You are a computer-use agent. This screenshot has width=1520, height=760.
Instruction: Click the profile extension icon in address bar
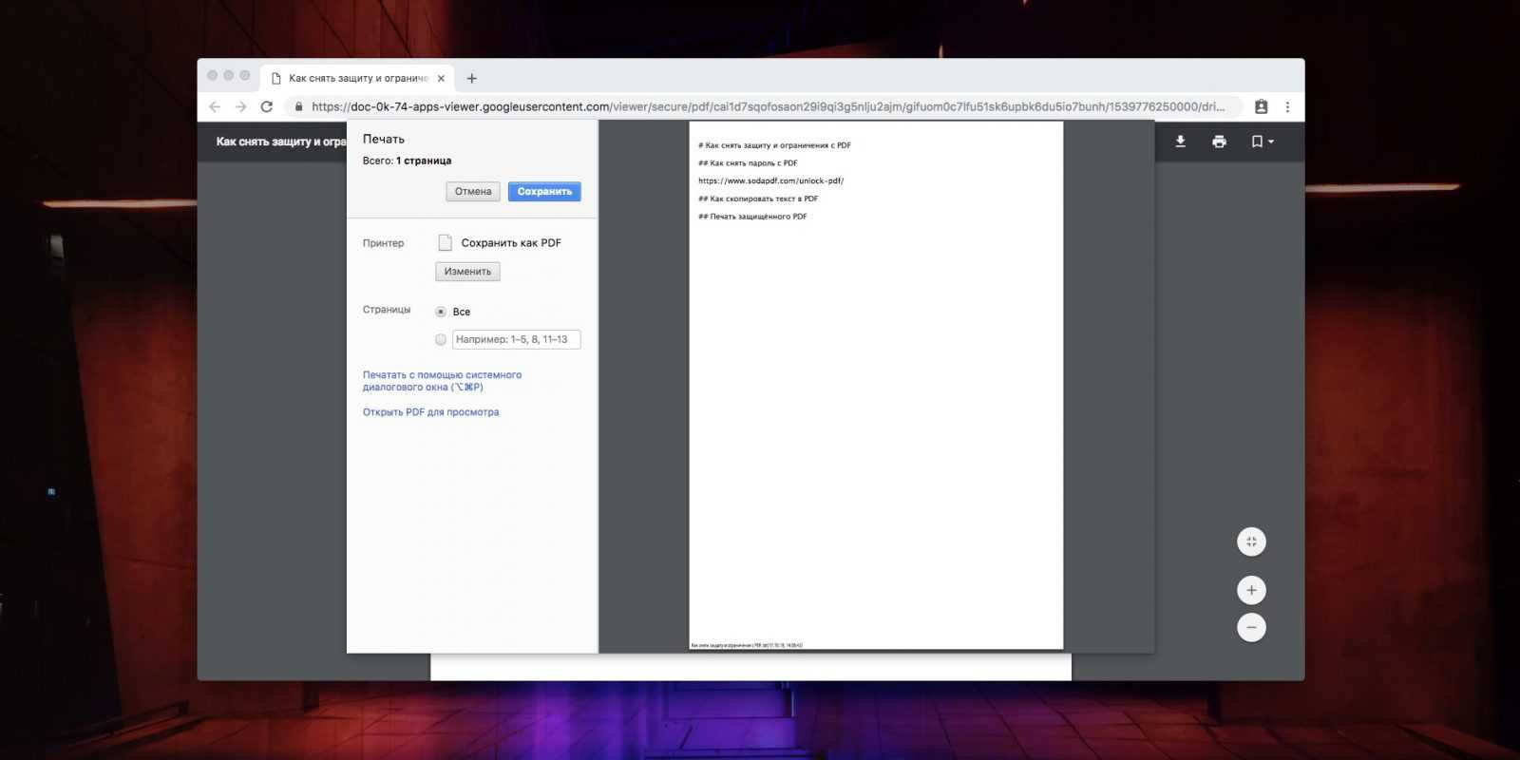pyautogui.click(x=1261, y=106)
